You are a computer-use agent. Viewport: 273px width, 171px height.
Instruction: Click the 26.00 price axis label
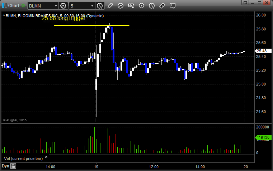coord(261,15)
